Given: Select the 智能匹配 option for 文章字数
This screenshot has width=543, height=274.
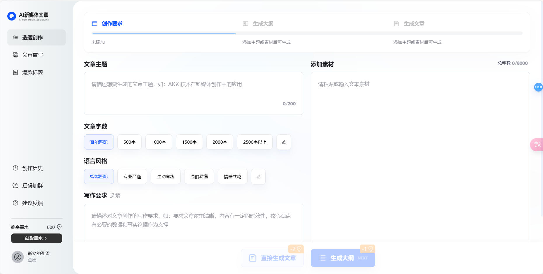Looking at the screenshot, I should 99,142.
